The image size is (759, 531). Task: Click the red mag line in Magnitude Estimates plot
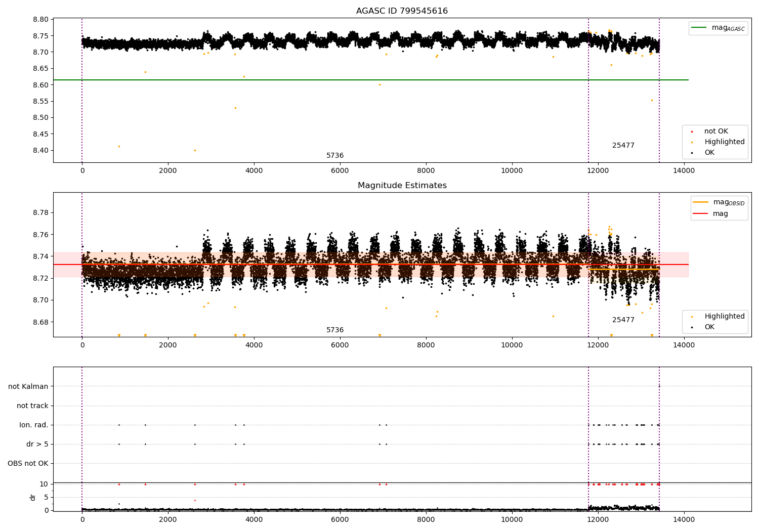371,264
